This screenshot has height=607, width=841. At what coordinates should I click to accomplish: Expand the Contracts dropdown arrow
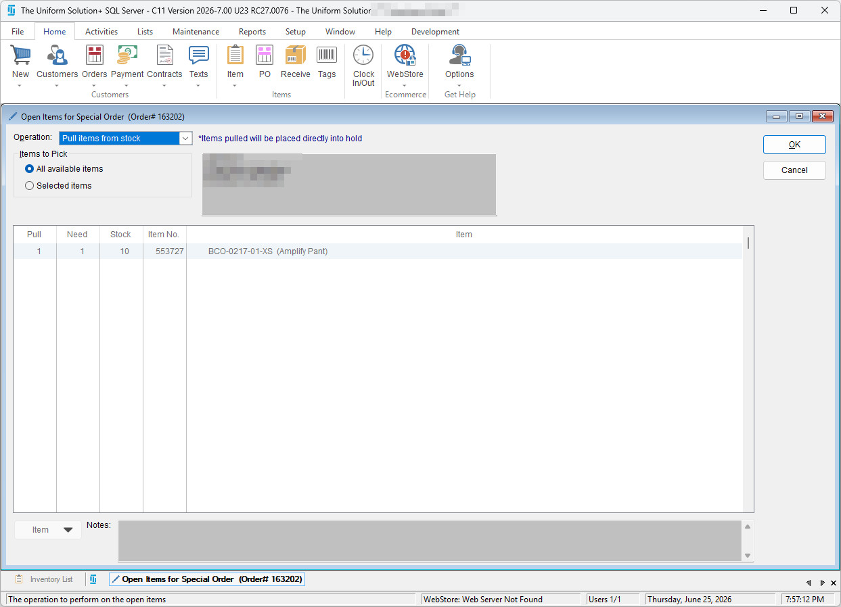164,86
